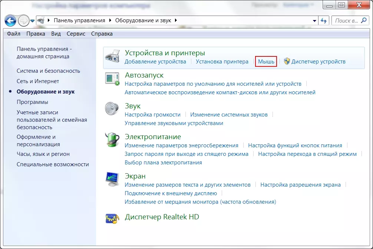Open the Сервис menu
The width and height of the screenshot is (373, 249).
coord(76,34)
